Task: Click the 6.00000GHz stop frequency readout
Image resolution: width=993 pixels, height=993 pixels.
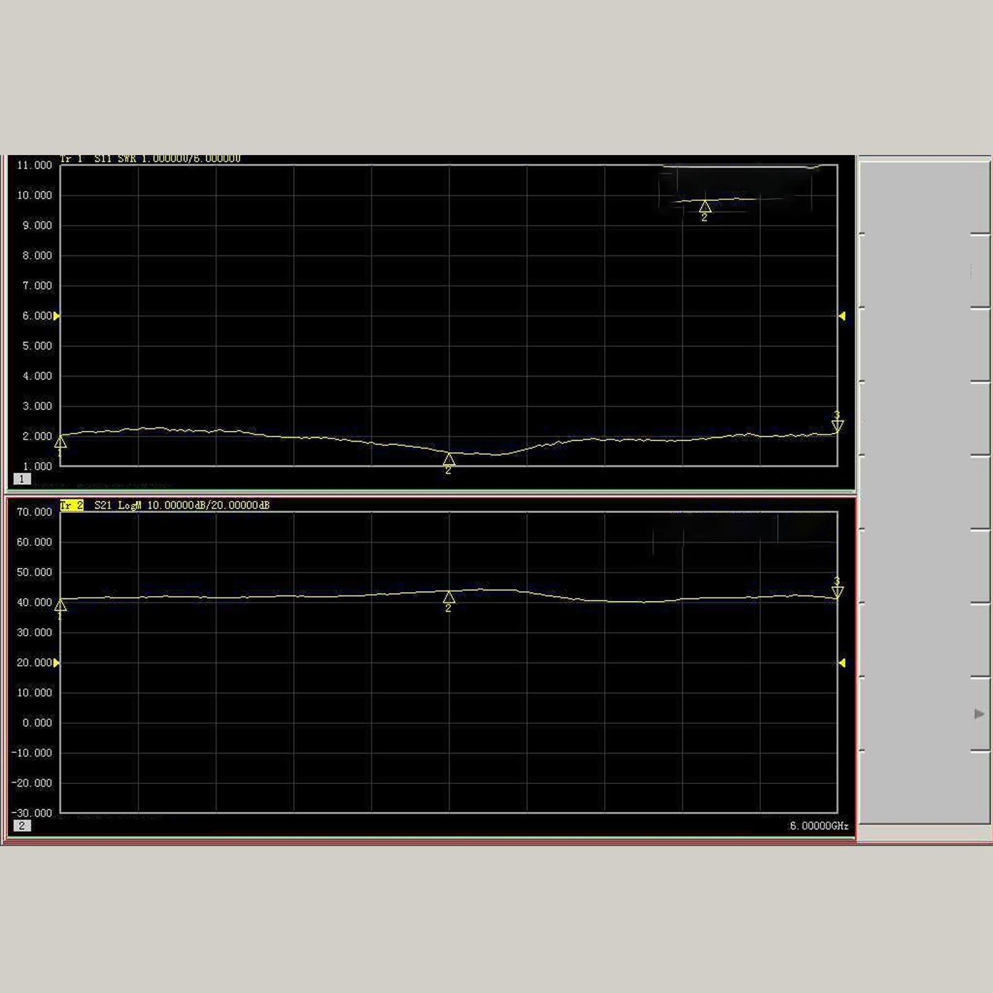Action: coord(819,826)
